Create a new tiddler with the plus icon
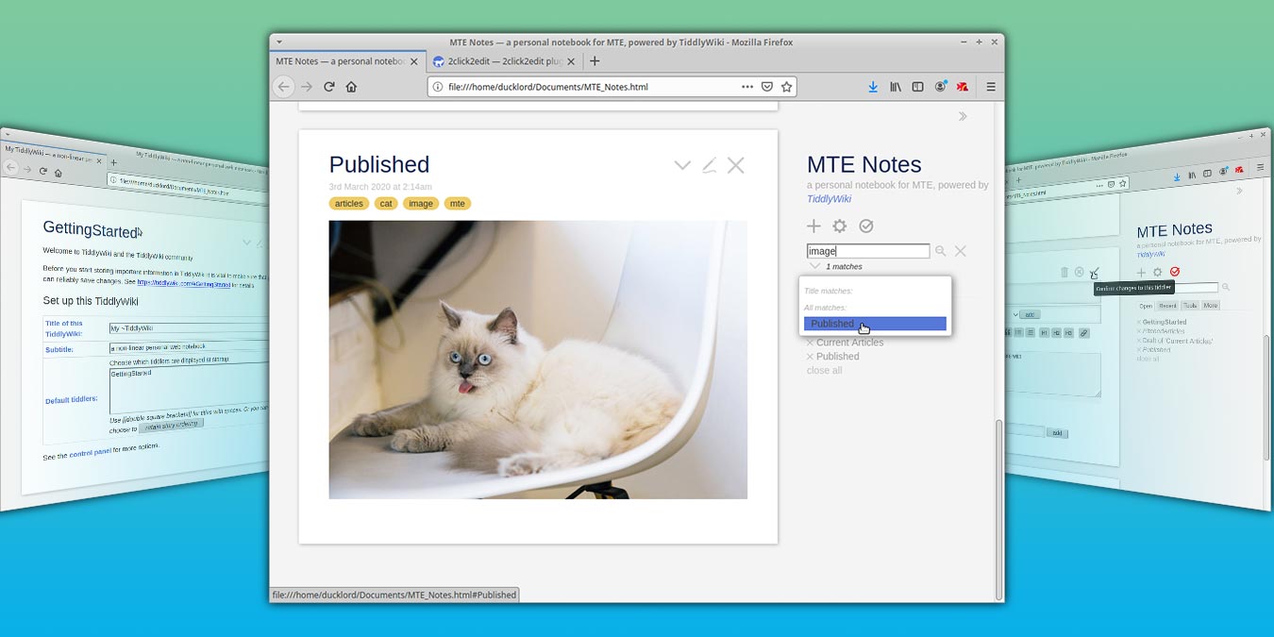The height and width of the screenshot is (637, 1274). (x=813, y=226)
